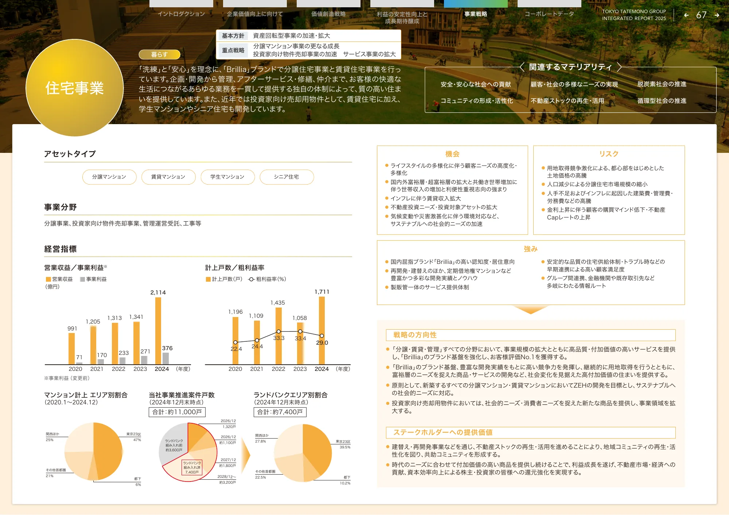Click left chevron beside 関連するマテリアリティ
The height and width of the screenshot is (515, 729).
coord(522,67)
